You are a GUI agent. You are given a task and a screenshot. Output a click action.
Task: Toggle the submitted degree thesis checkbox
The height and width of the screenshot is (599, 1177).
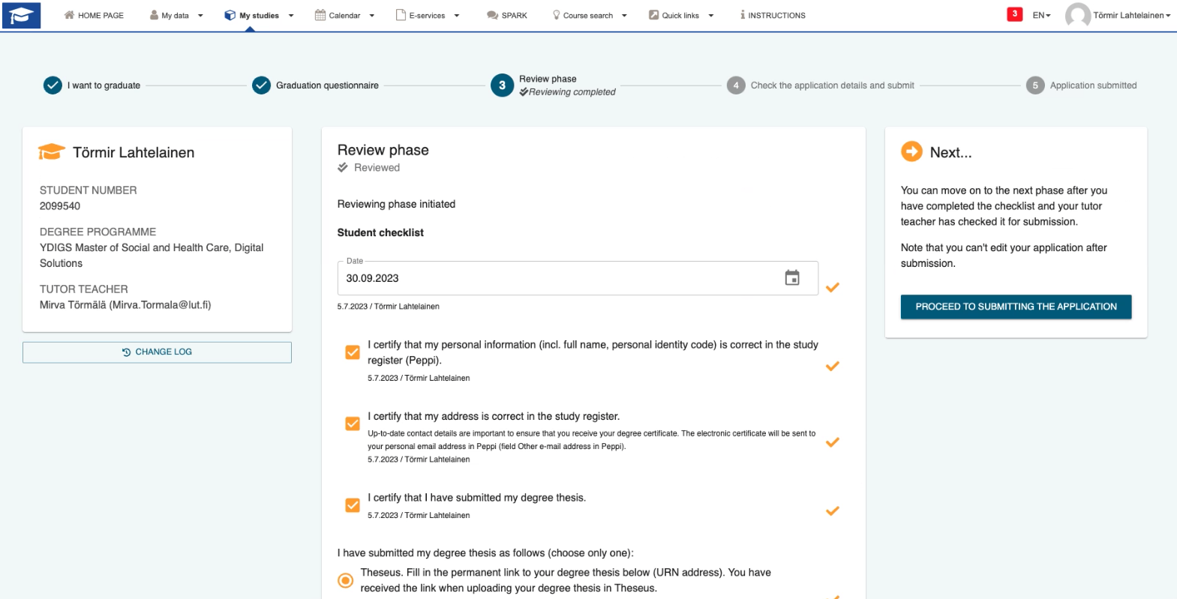pos(353,505)
